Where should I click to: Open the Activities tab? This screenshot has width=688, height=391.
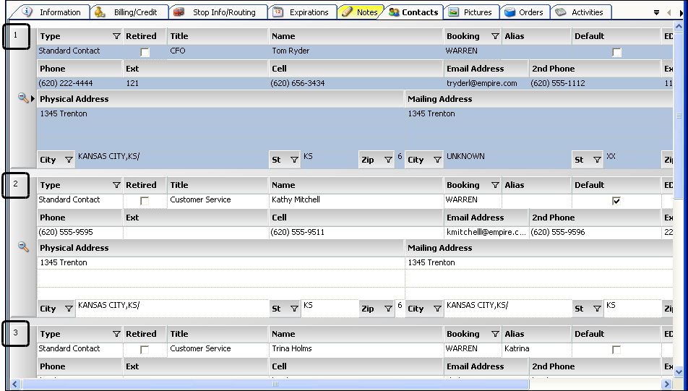coord(587,12)
